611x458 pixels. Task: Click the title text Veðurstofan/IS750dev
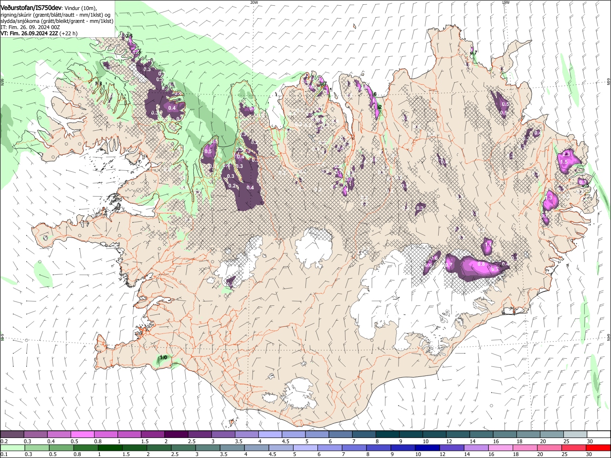31,8
